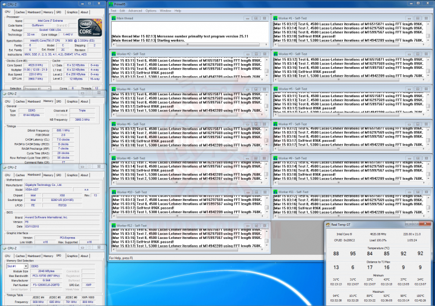The image size is (435, 306).
Task: Click title icon of CPU-Z Memory window
Action: (x=5, y=94)
